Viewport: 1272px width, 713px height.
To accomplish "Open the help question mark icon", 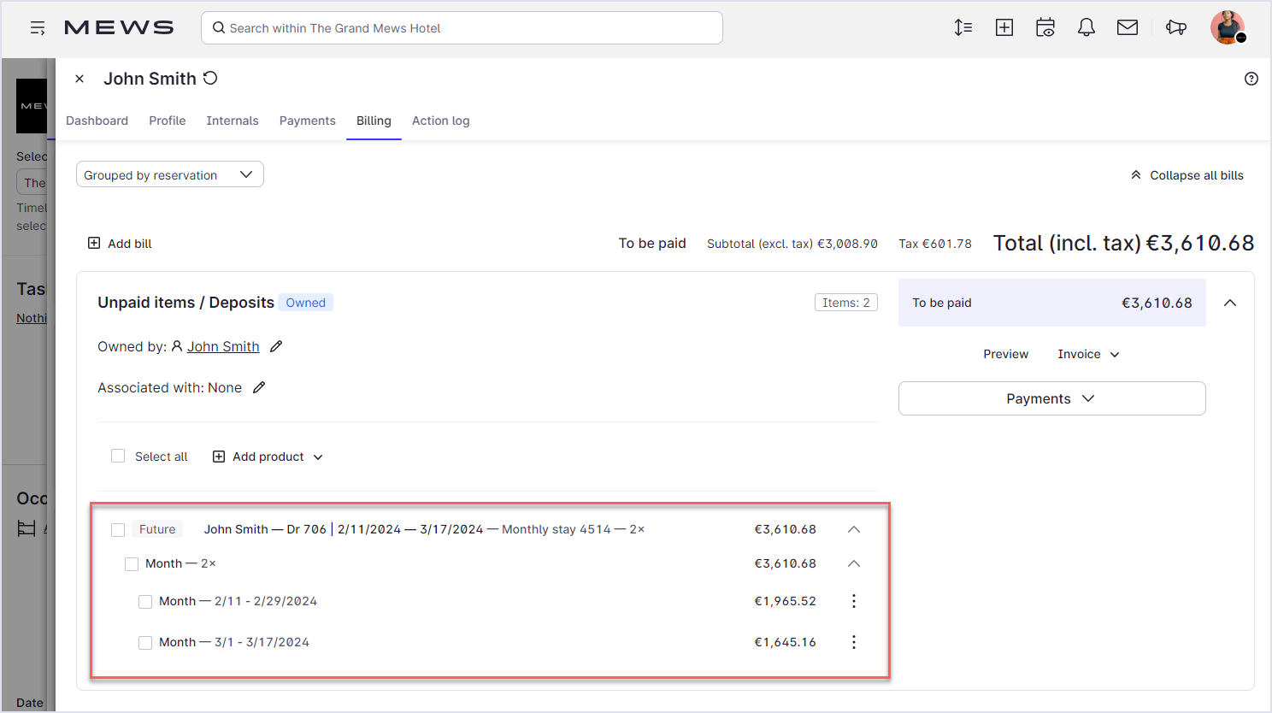I will [x=1251, y=79].
